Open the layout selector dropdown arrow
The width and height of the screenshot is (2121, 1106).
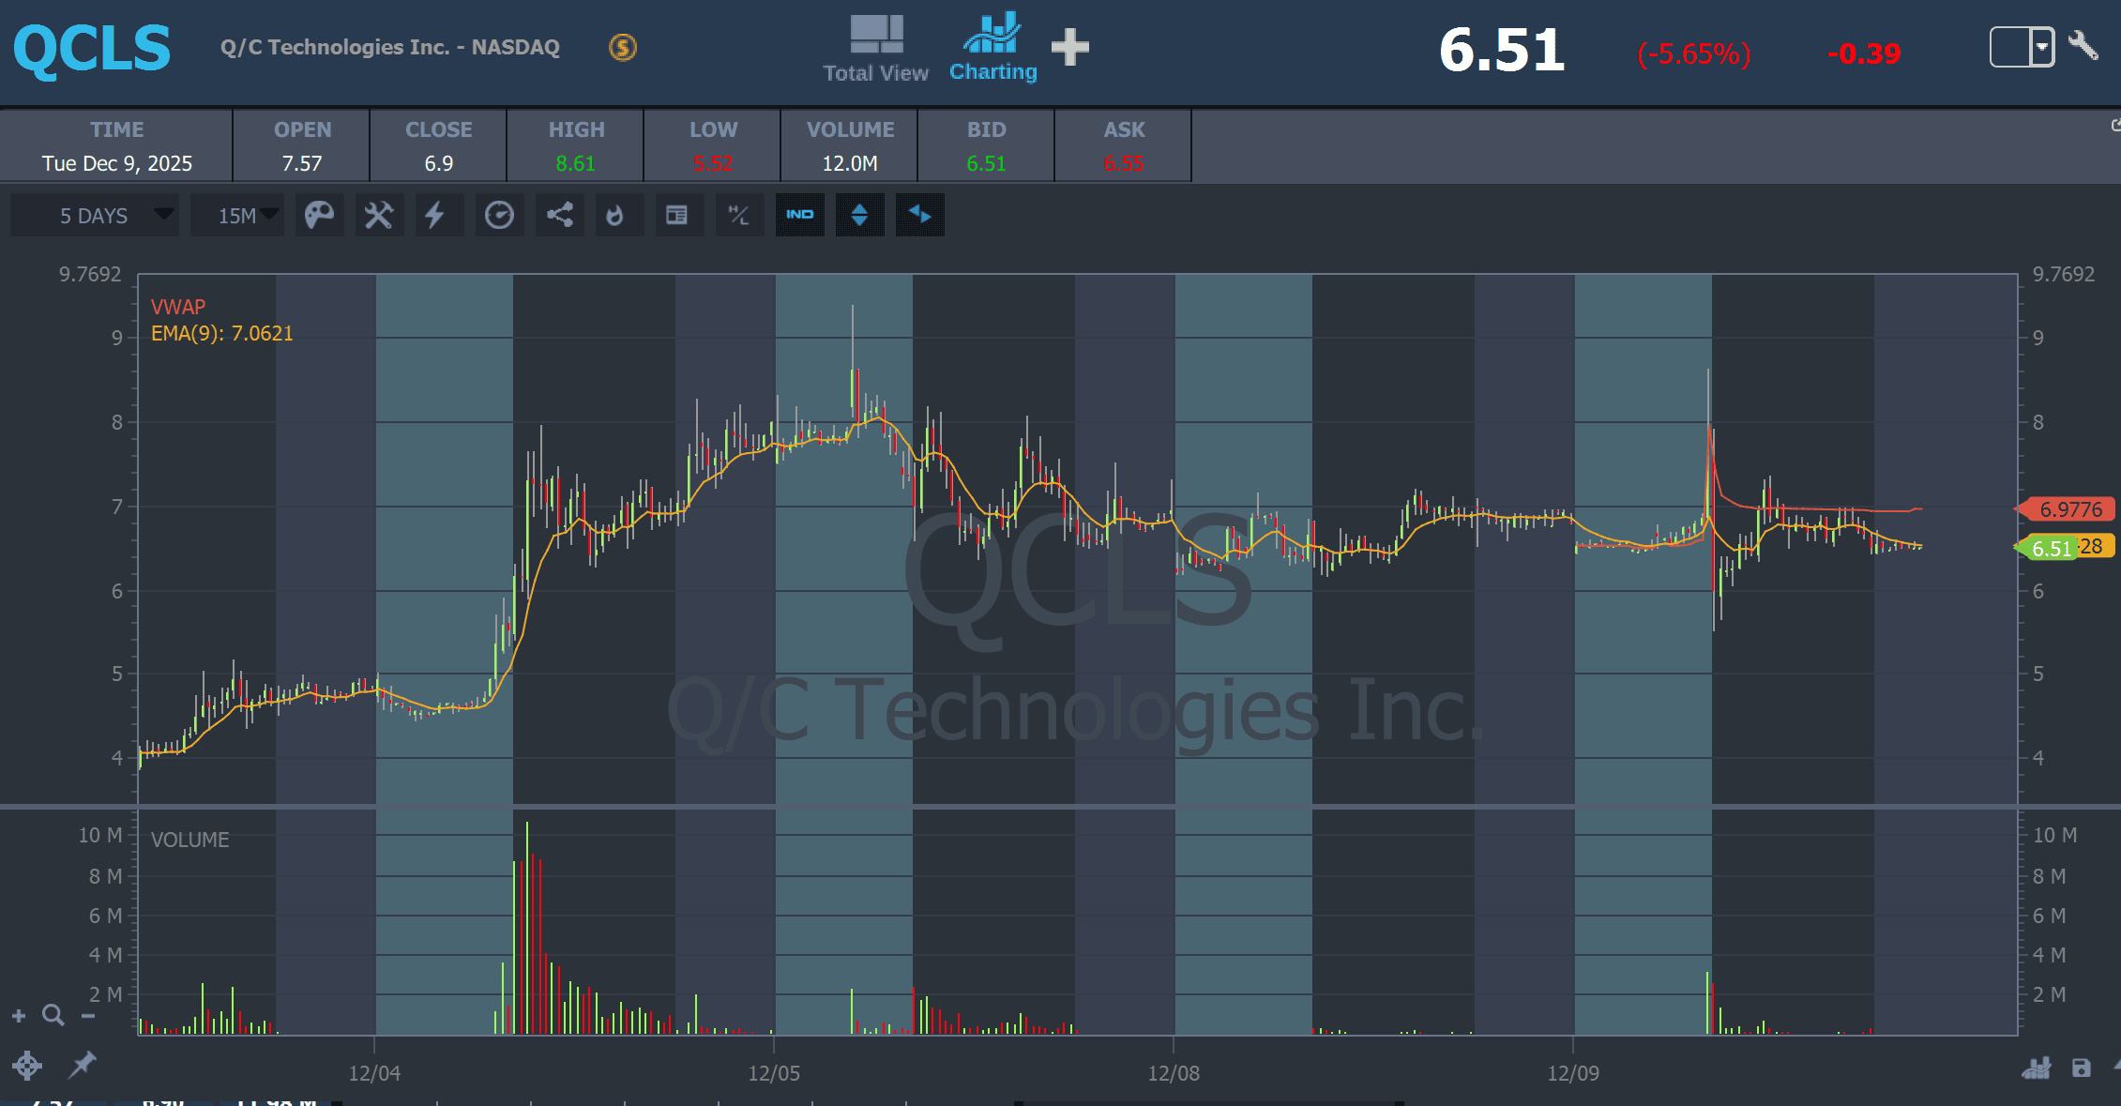tap(2041, 46)
